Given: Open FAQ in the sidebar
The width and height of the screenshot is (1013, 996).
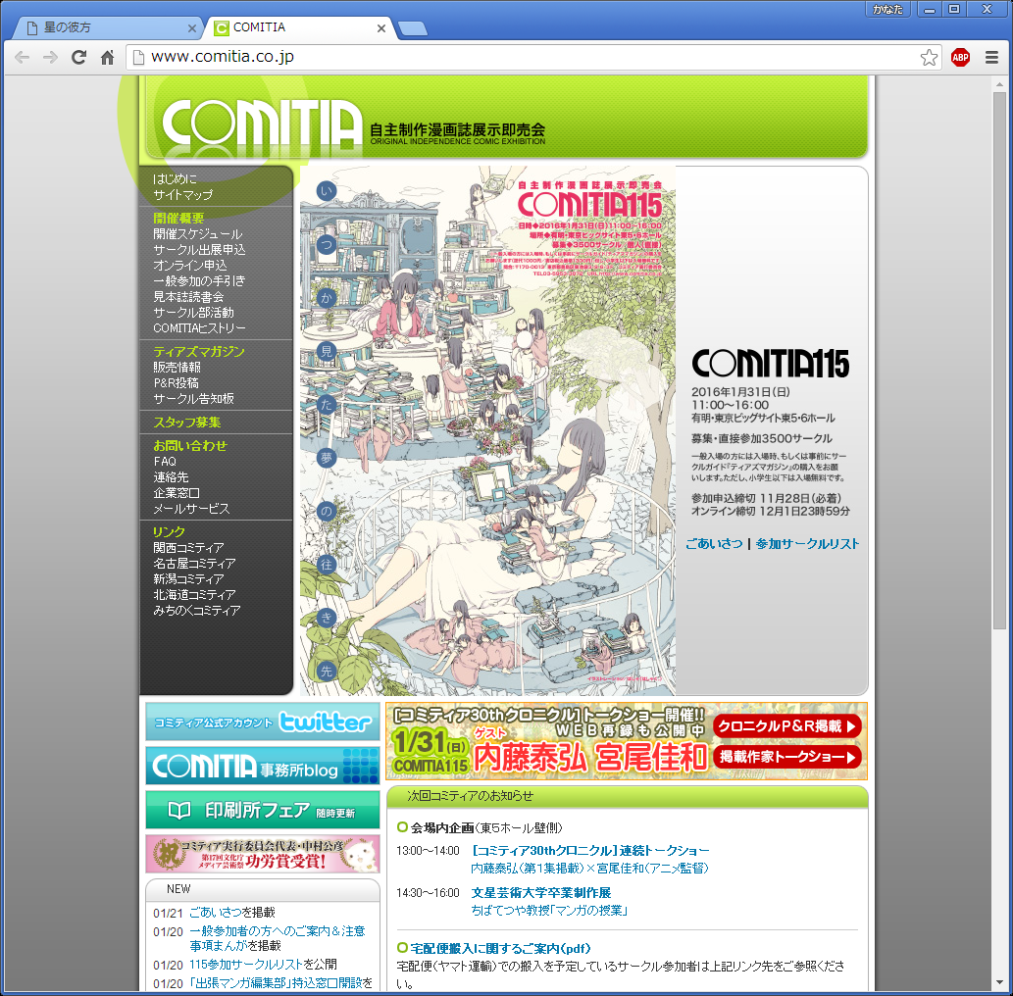Looking at the screenshot, I should click(x=165, y=461).
